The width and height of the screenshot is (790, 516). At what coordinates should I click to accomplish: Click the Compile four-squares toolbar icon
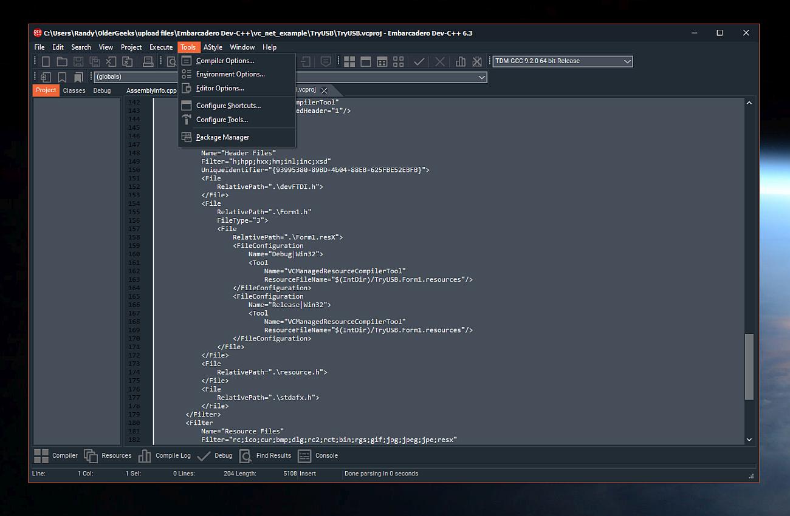pyautogui.click(x=349, y=61)
